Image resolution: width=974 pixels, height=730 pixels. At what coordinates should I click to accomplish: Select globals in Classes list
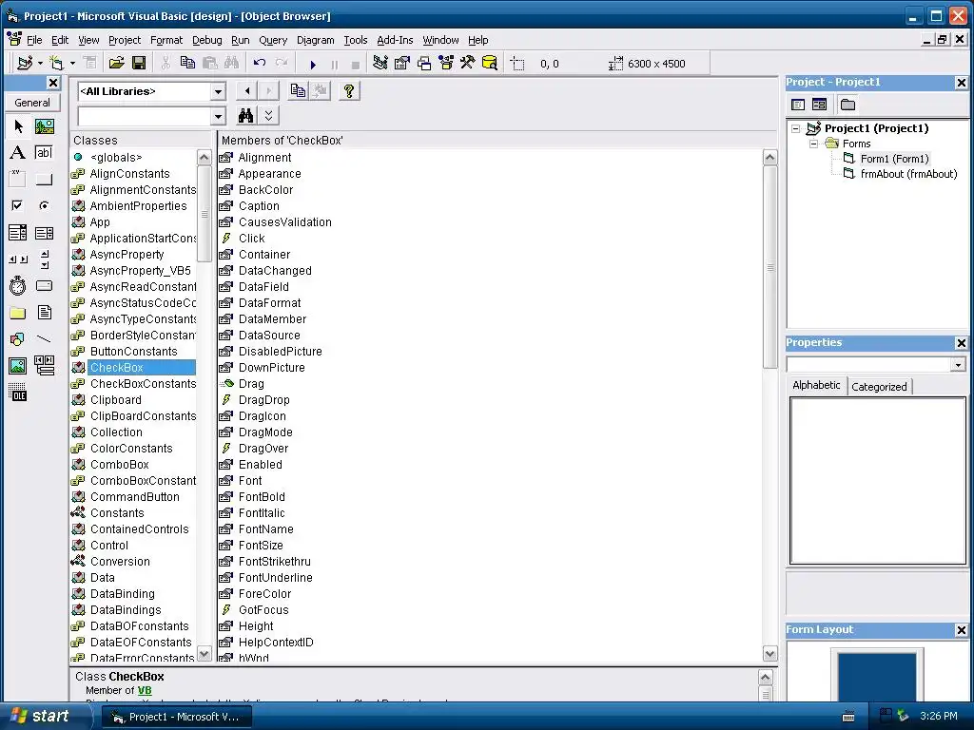coord(115,158)
